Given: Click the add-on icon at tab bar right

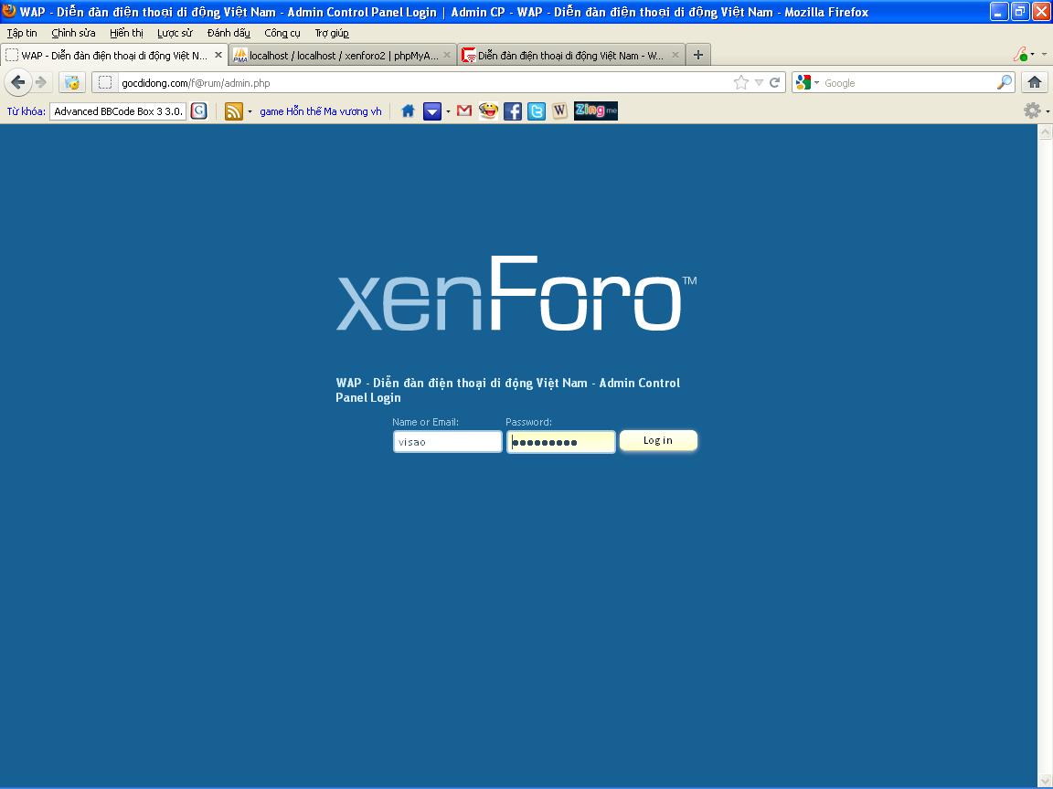Looking at the screenshot, I should pyautogui.click(x=1020, y=55).
